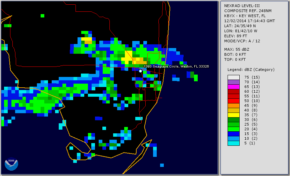Viewport: 290px width, 176px height.
Task: Click the legend label '20 (4)'
Action: (251, 129)
